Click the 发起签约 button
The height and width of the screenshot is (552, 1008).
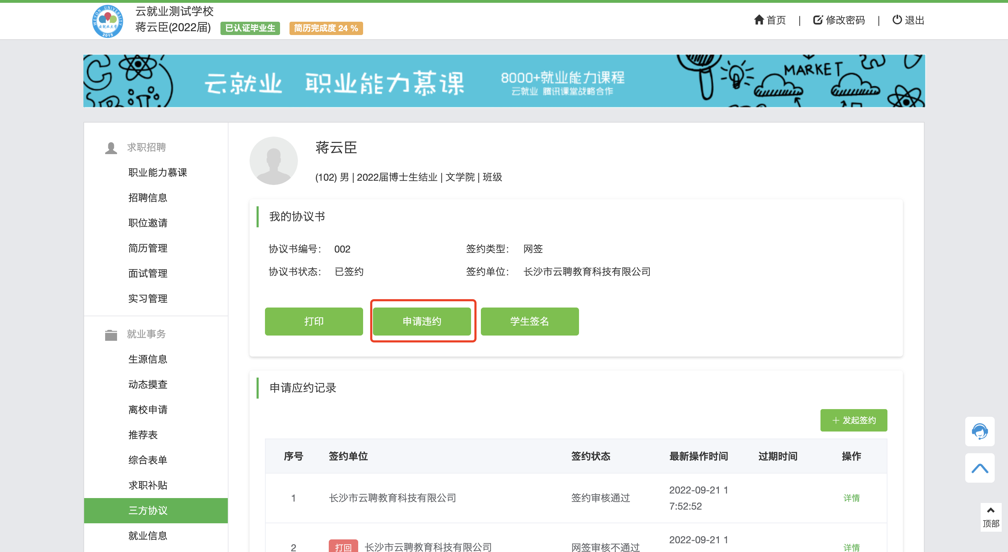point(853,420)
